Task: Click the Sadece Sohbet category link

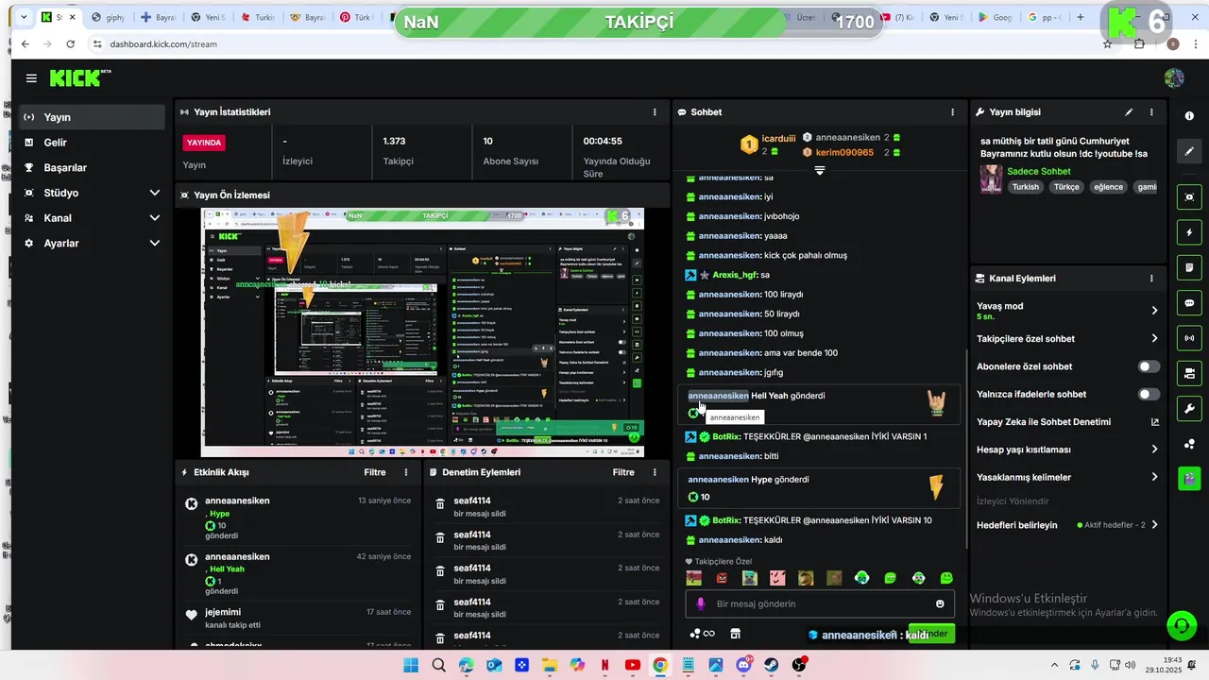Action: pos(1039,172)
